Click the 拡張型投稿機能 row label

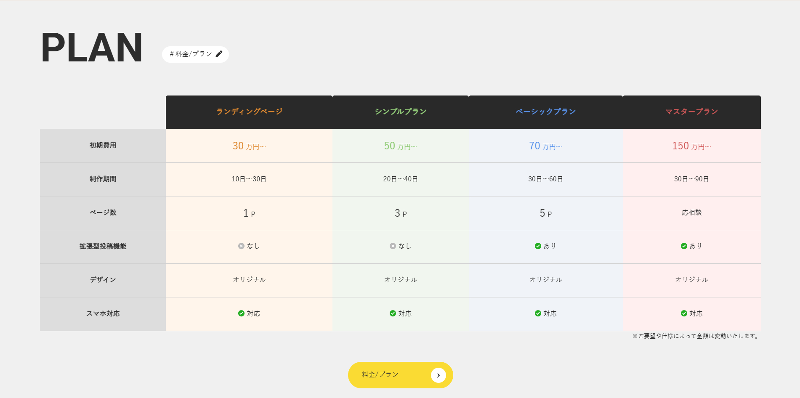pos(103,247)
